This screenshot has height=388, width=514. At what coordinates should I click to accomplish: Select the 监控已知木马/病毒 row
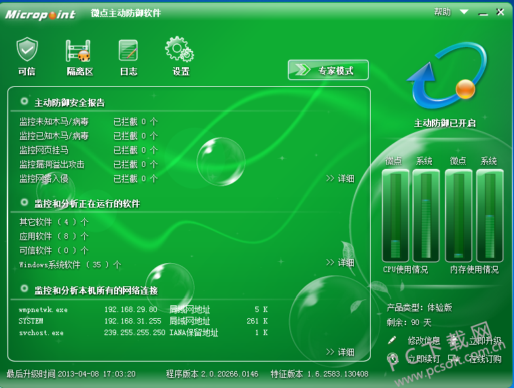pos(88,136)
